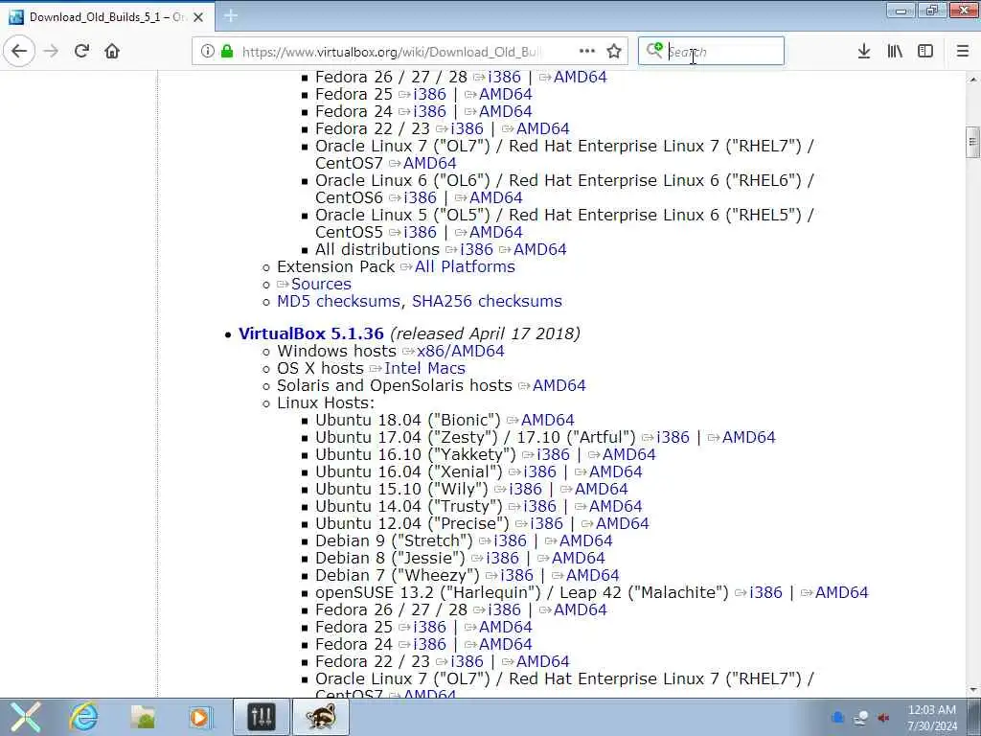This screenshot has height=736, width=981.
Task: Open a new tab with plus
Action: (x=231, y=16)
